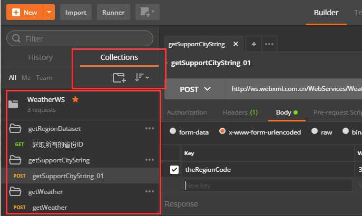
Task: Switch to the Authorization tab
Action: coord(187,112)
